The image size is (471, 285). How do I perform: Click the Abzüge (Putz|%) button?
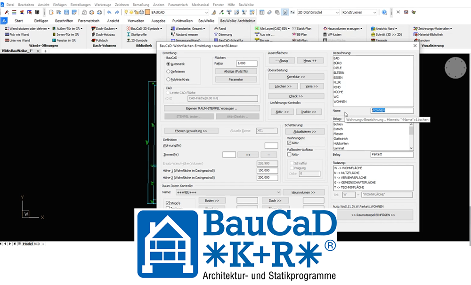[x=236, y=71]
